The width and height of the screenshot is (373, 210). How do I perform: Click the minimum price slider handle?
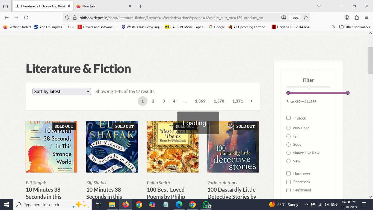[288, 93]
